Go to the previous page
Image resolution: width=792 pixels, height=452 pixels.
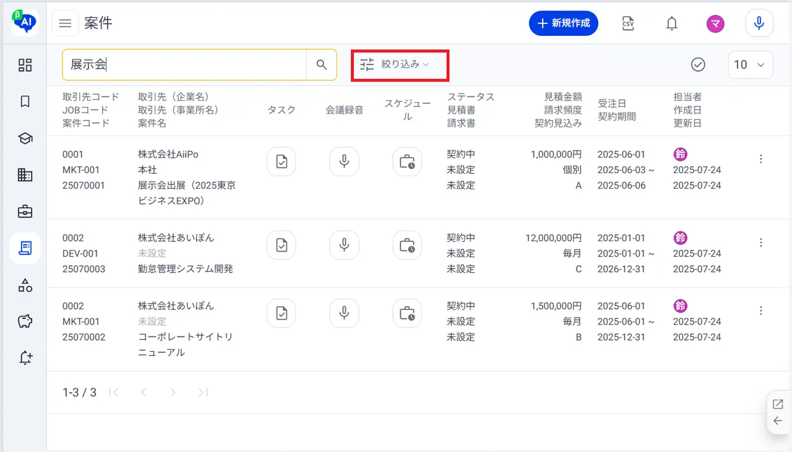click(x=144, y=392)
